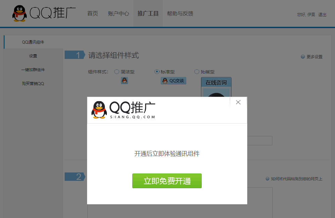
Task: Select the 标准型 component style
Action: (156, 72)
